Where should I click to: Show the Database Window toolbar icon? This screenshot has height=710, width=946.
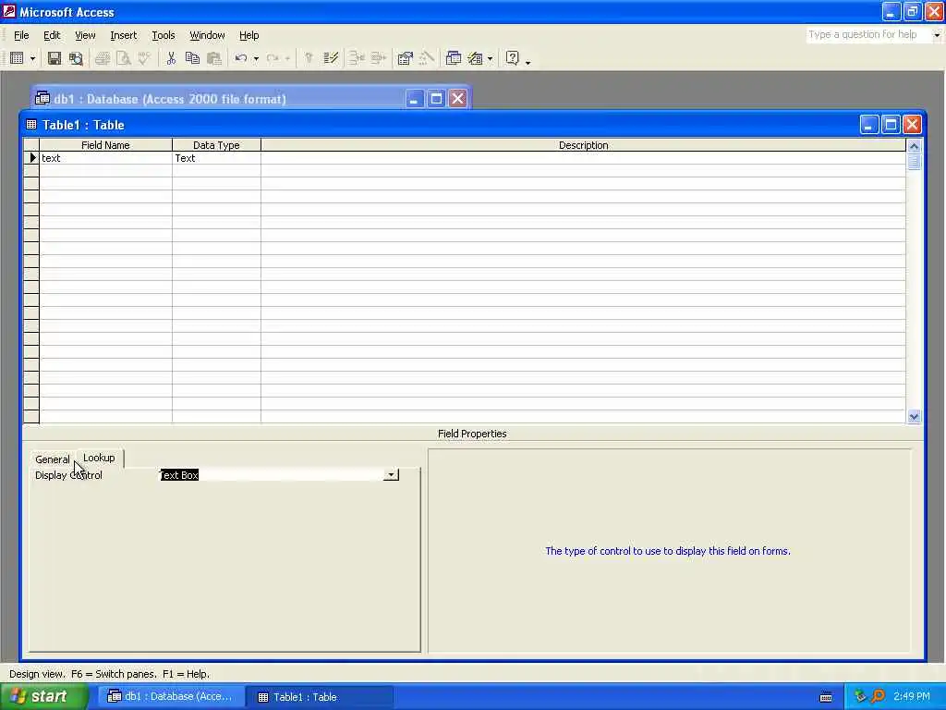pos(453,58)
